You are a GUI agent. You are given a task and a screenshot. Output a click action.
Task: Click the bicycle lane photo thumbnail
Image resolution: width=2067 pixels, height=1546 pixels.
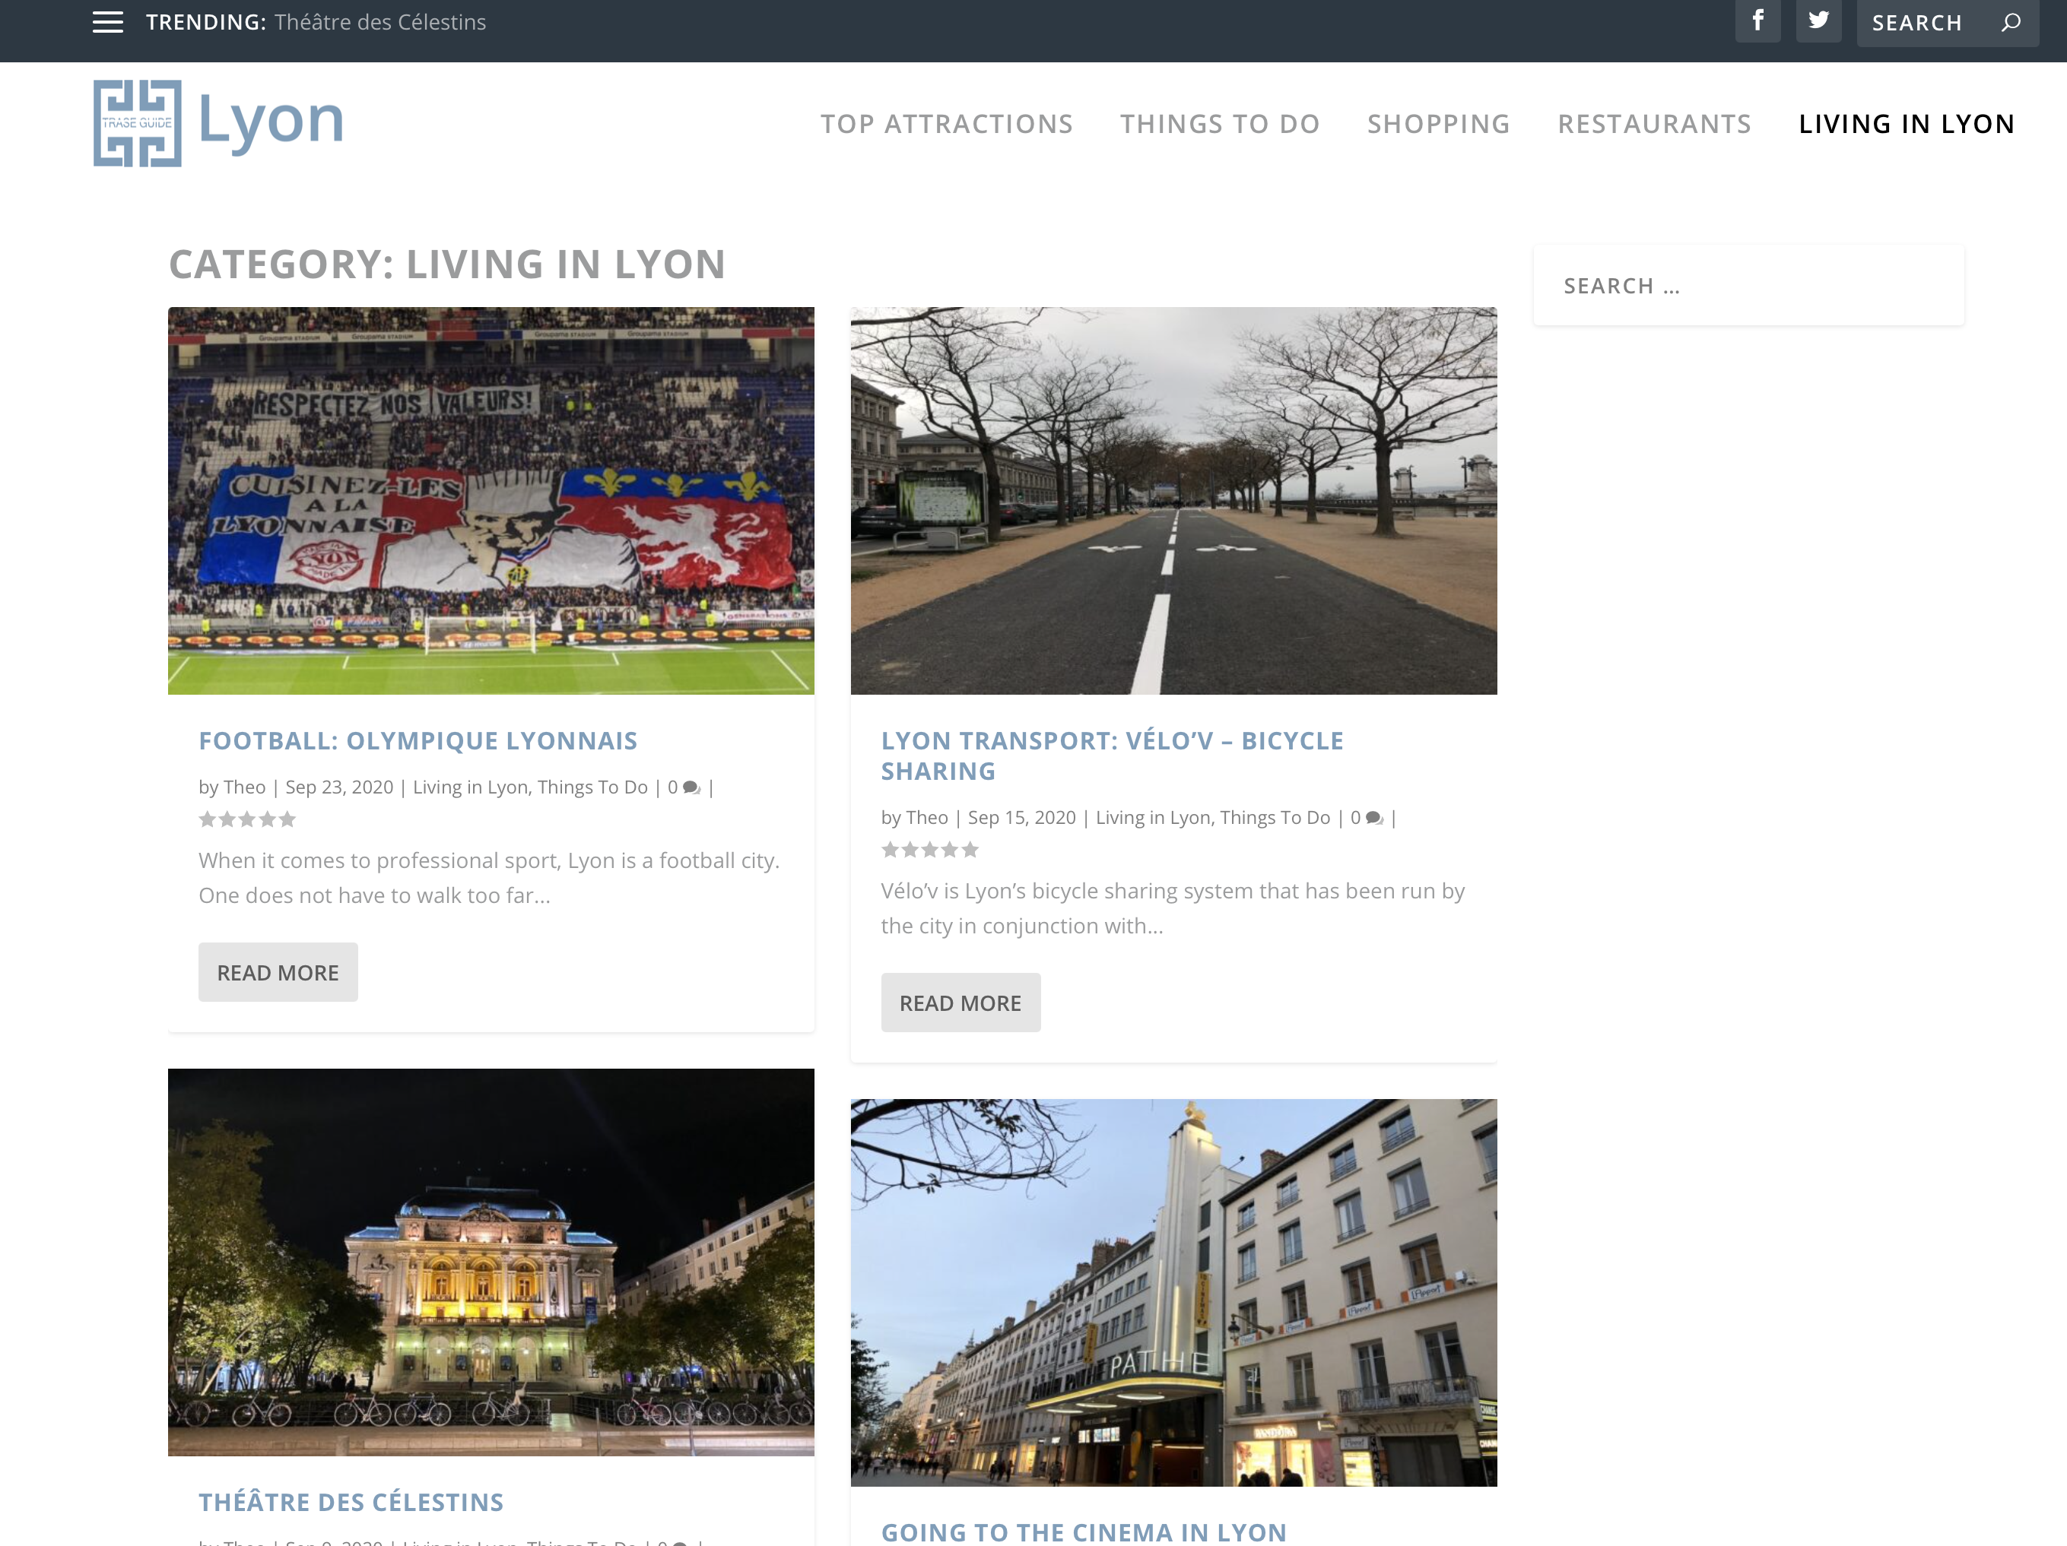[x=1173, y=501]
